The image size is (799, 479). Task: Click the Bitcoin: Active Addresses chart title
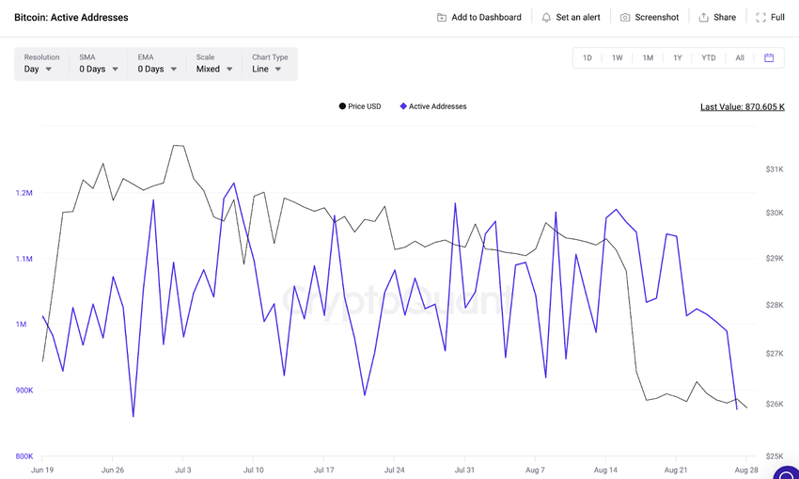71,18
